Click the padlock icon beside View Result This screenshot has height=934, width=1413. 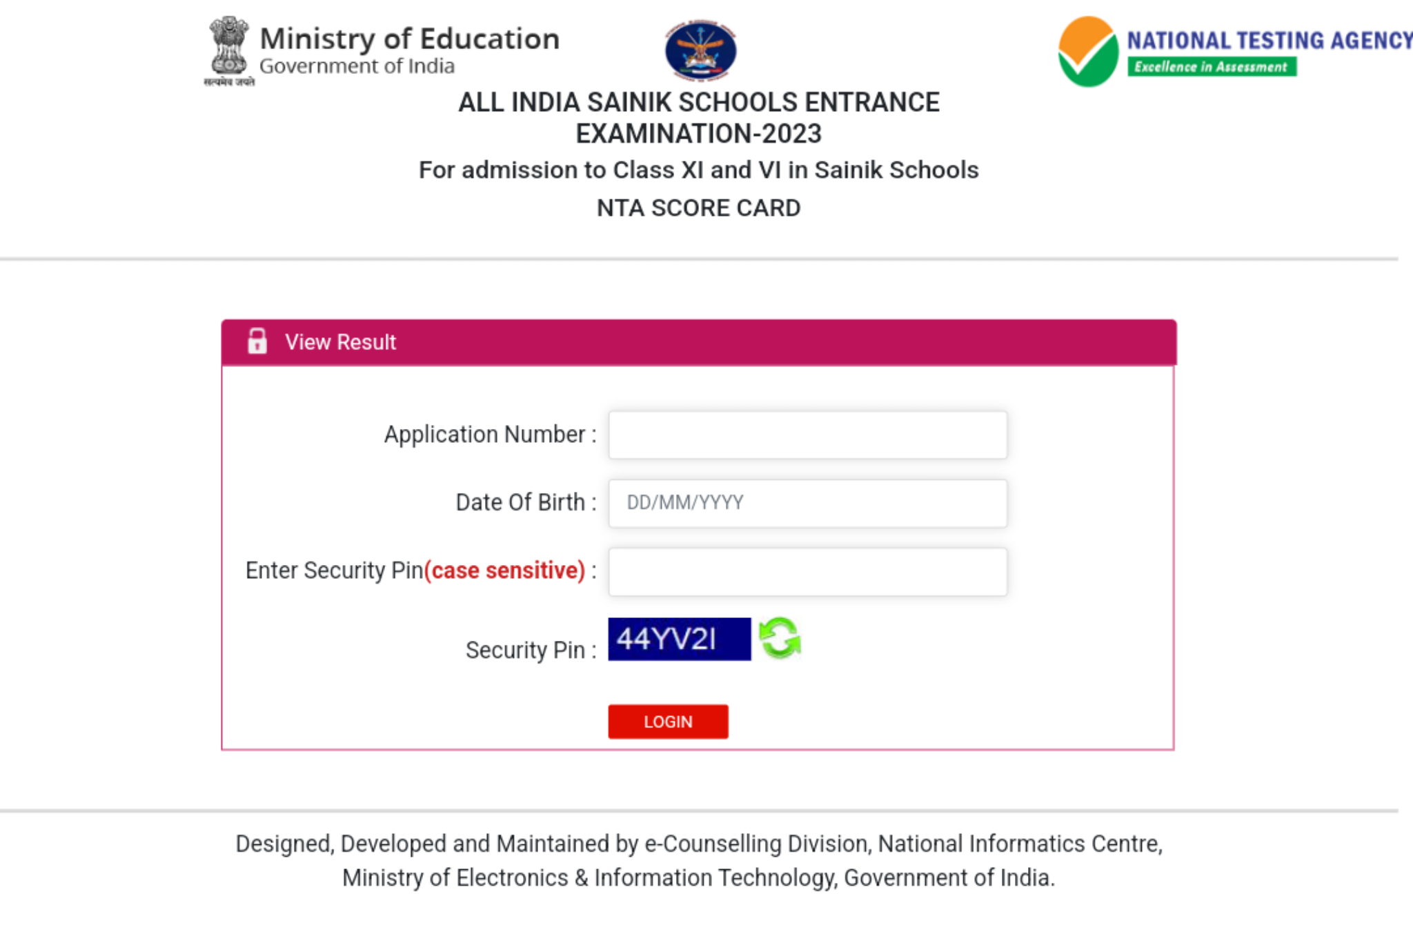257,341
